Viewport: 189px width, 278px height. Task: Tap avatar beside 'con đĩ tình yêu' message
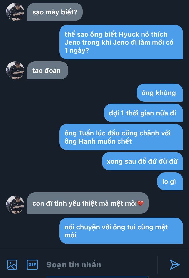(15, 204)
